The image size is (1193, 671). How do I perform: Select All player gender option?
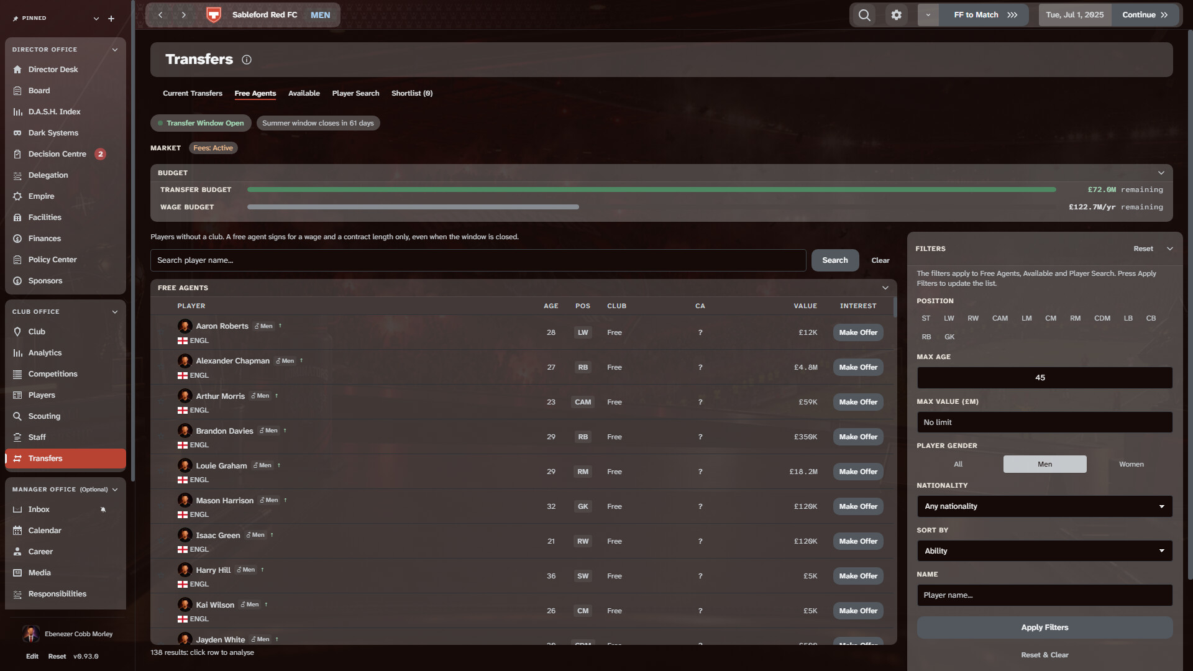pos(958,464)
